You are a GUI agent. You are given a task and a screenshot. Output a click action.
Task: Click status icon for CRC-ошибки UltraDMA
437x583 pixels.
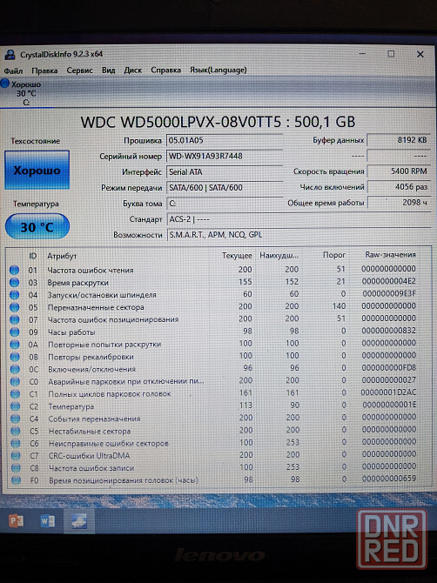16,455
